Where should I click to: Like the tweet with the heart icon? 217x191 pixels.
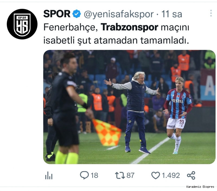[155, 175]
